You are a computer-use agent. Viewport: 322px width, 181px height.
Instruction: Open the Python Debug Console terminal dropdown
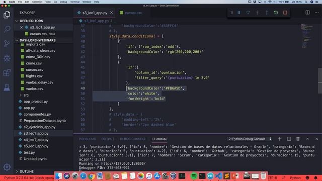pos(250,139)
